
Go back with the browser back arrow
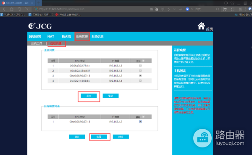tap(4, 9)
